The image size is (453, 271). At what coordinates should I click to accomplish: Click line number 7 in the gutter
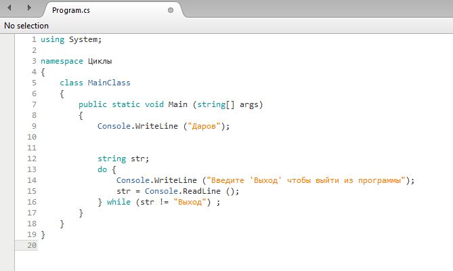point(34,104)
